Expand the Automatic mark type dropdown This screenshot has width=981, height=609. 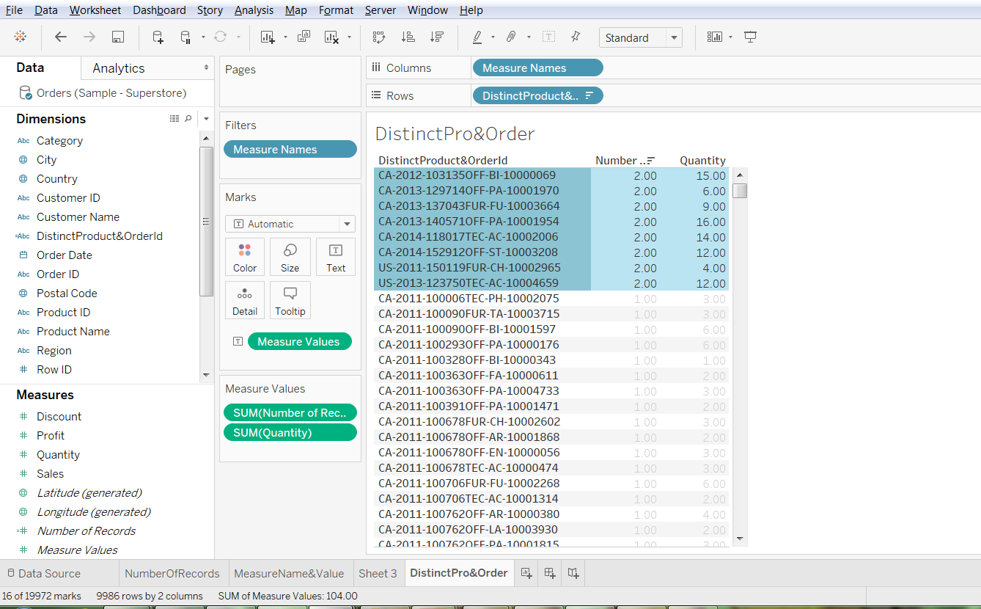[346, 225]
